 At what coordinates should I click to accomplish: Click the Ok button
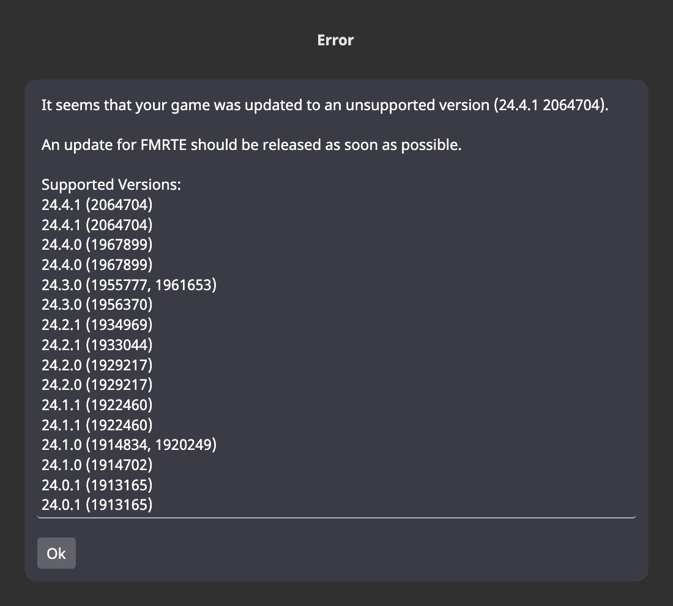coord(56,553)
